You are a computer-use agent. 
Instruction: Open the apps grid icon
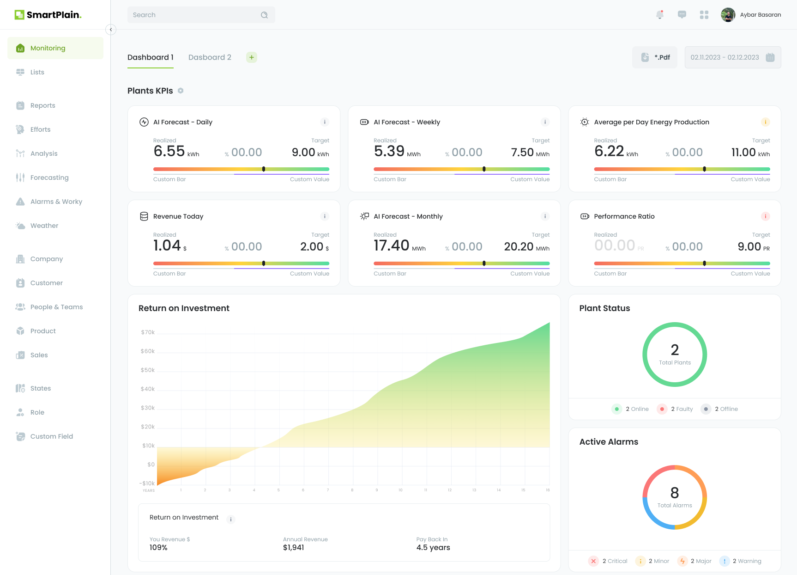(704, 15)
